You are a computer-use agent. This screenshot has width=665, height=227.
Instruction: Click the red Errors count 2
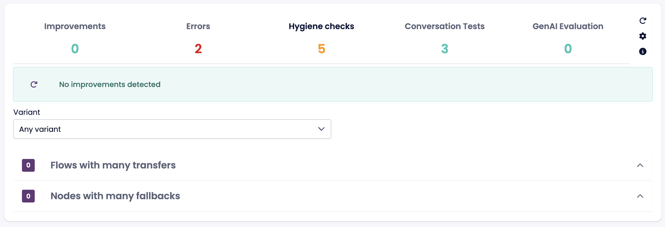(198, 49)
